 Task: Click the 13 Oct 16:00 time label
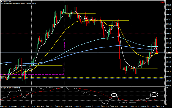click(123, 106)
